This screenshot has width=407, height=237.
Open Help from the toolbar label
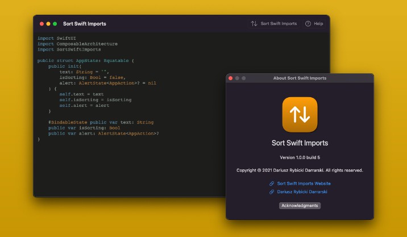pos(318,24)
